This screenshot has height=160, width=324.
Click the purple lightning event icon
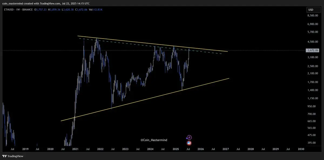(189, 138)
